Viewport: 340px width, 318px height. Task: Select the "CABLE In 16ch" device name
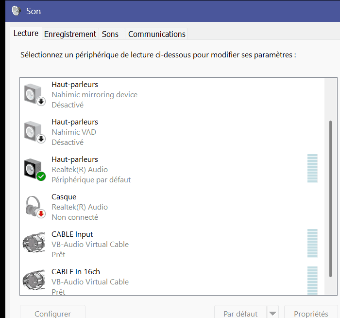[x=76, y=272]
